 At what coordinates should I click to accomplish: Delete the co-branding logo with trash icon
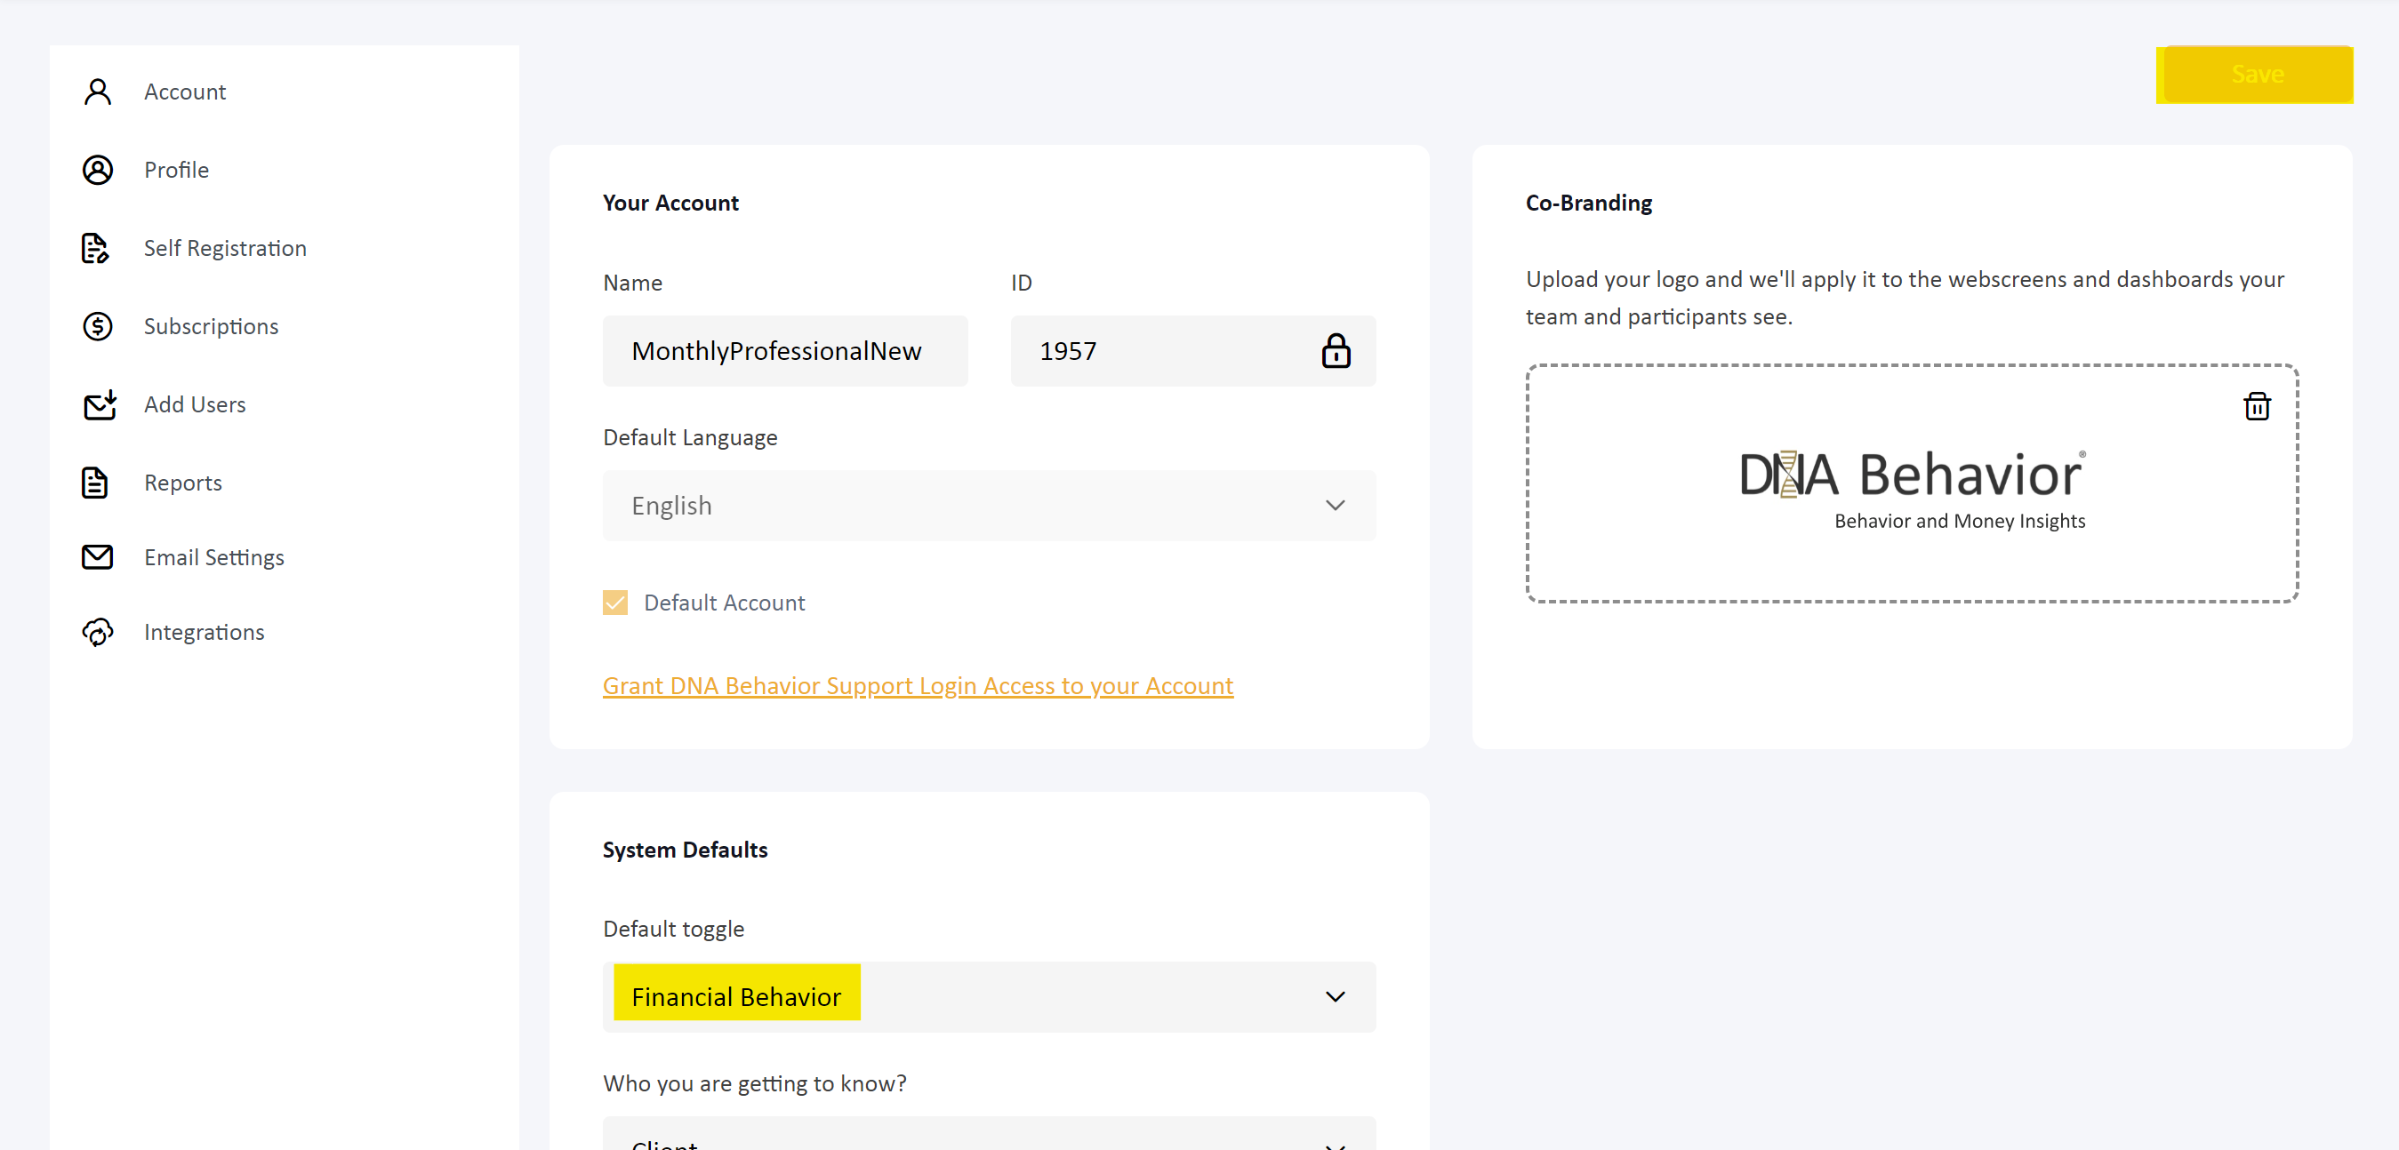coord(2257,406)
